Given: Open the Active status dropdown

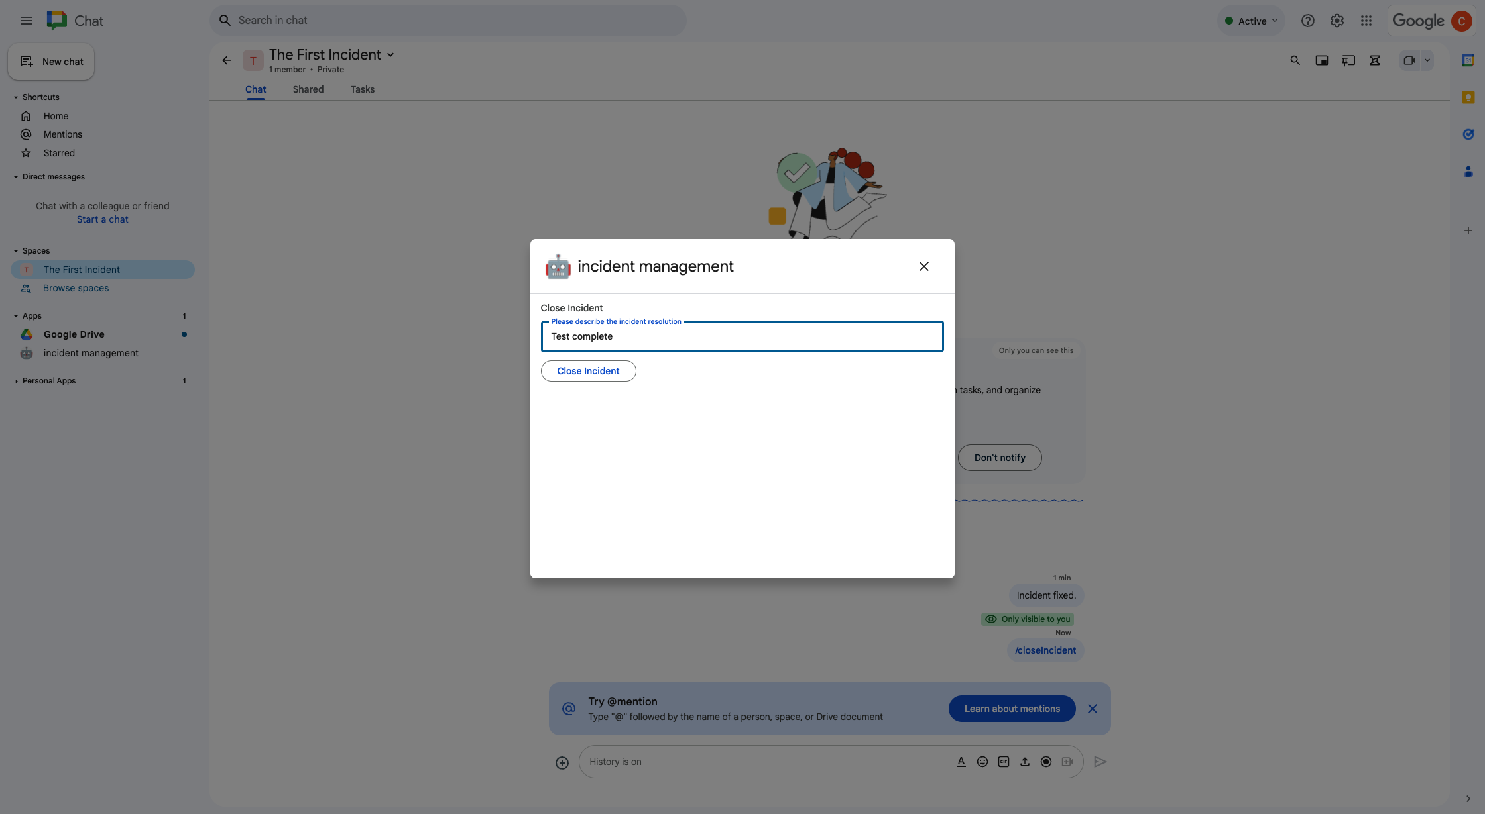Looking at the screenshot, I should click(1251, 21).
